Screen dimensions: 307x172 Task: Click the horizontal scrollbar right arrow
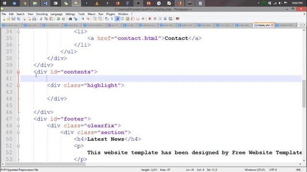pos(300,164)
